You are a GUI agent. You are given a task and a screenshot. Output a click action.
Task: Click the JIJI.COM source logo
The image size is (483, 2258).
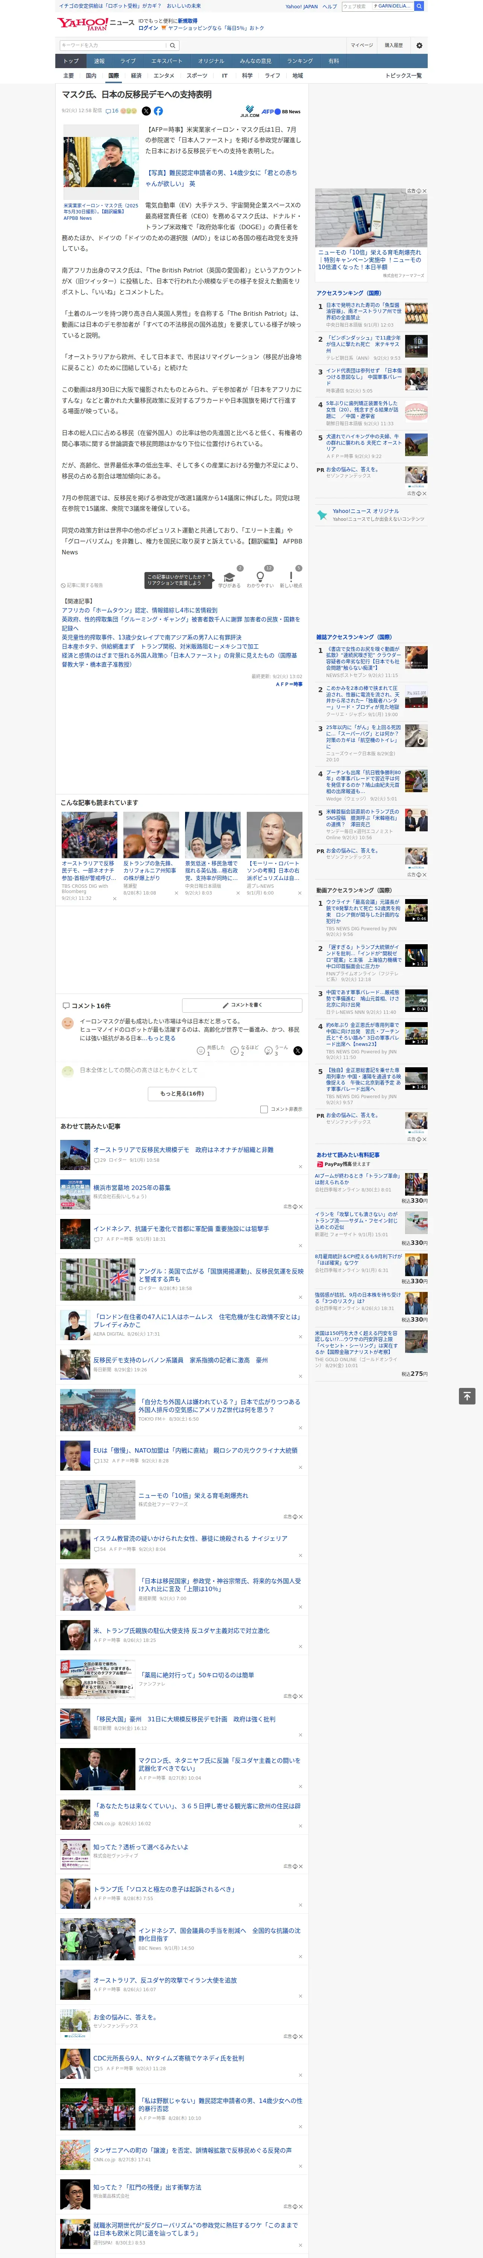coord(250,112)
